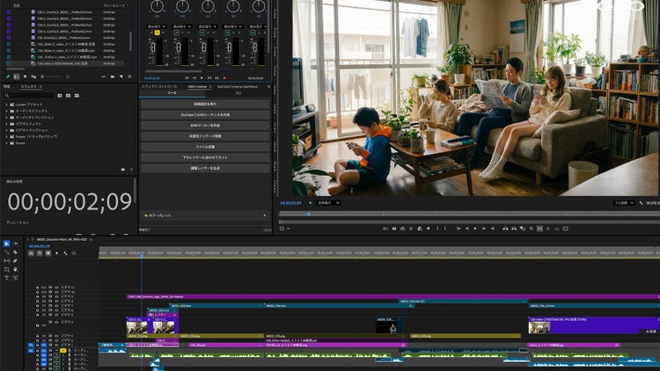This screenshot has height=371, width=660.
Task: Select the Pen tool
Action: pyautogui.click(x=16, y=261)
